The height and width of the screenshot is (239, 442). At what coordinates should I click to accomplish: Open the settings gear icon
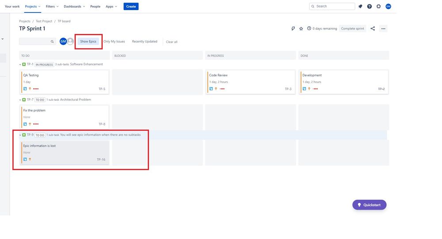tap(379, 6)
